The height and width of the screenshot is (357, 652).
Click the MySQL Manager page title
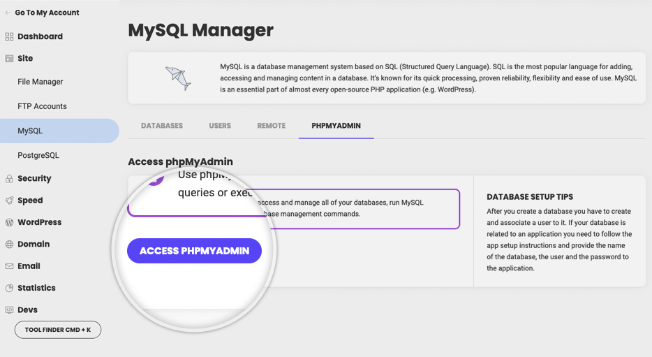point(201,30)
